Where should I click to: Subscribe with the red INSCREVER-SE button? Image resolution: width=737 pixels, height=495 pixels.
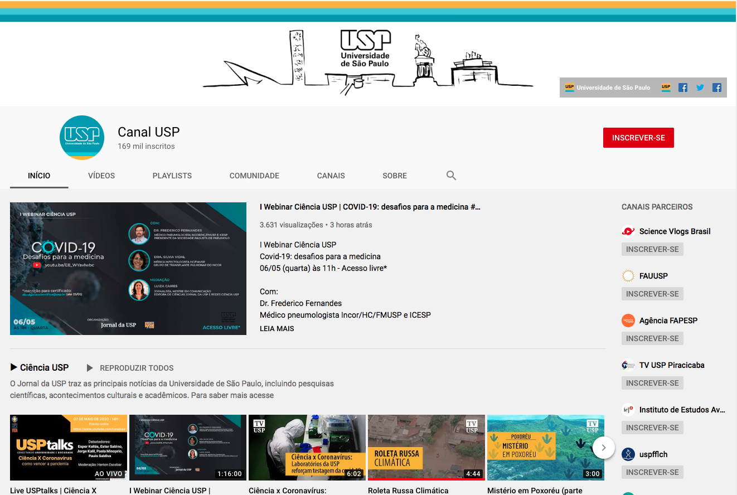point(638,138)
